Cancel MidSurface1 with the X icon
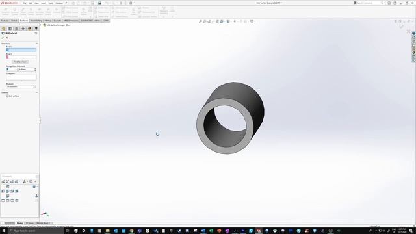 pos(7,38)
